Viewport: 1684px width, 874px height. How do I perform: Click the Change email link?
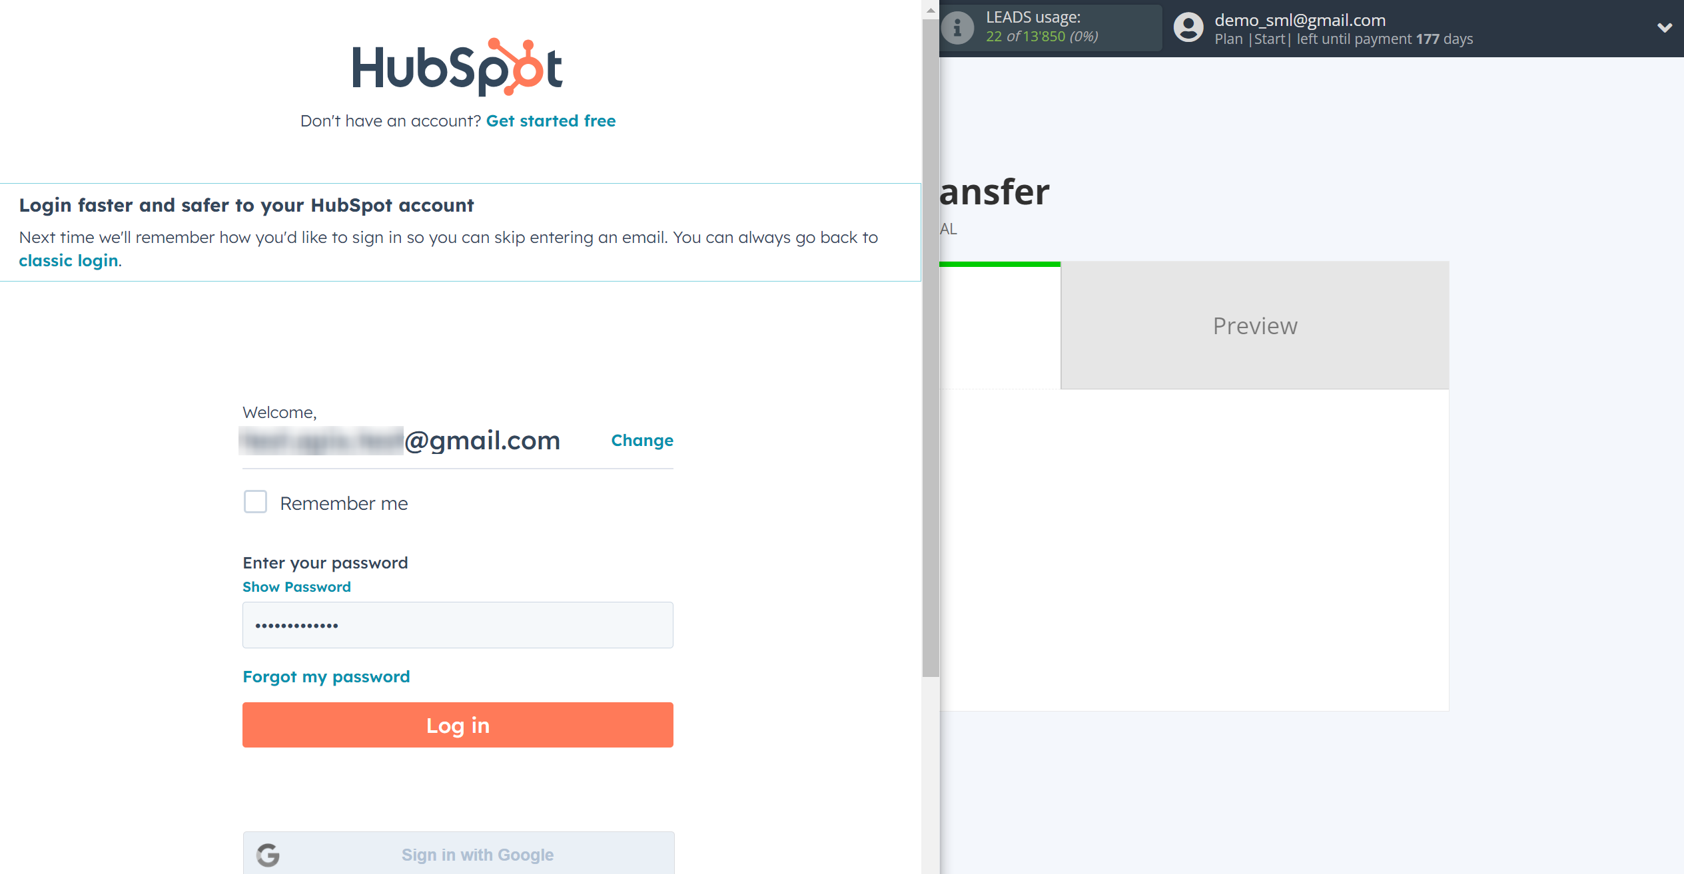(x=643, y=439)
